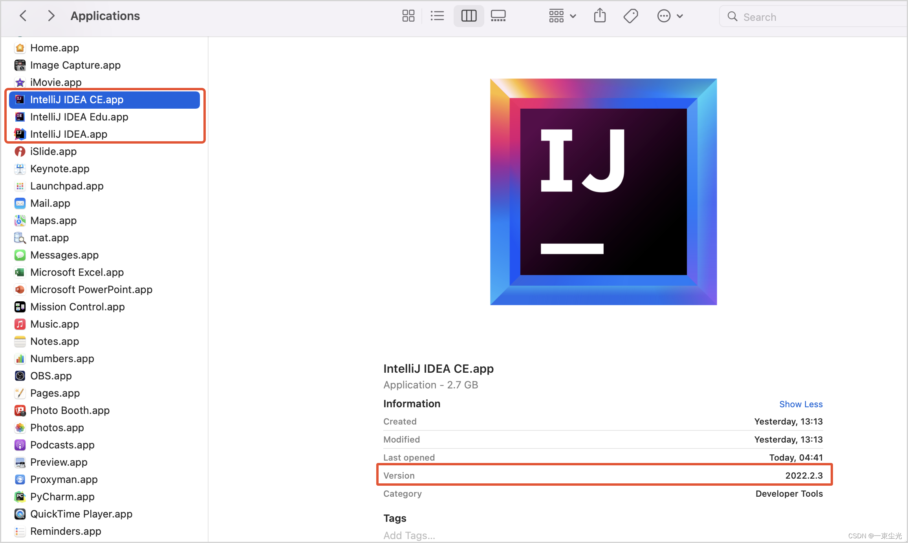Screen dimensions: 908x543
Task: Click the IntelliJ IDEA preview thumbnail
Action: click(x=603, y=191)
